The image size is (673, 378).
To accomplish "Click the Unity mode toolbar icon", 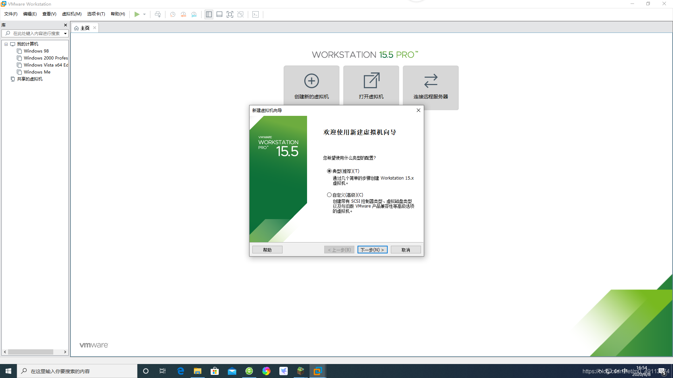I will click(240, 14).
